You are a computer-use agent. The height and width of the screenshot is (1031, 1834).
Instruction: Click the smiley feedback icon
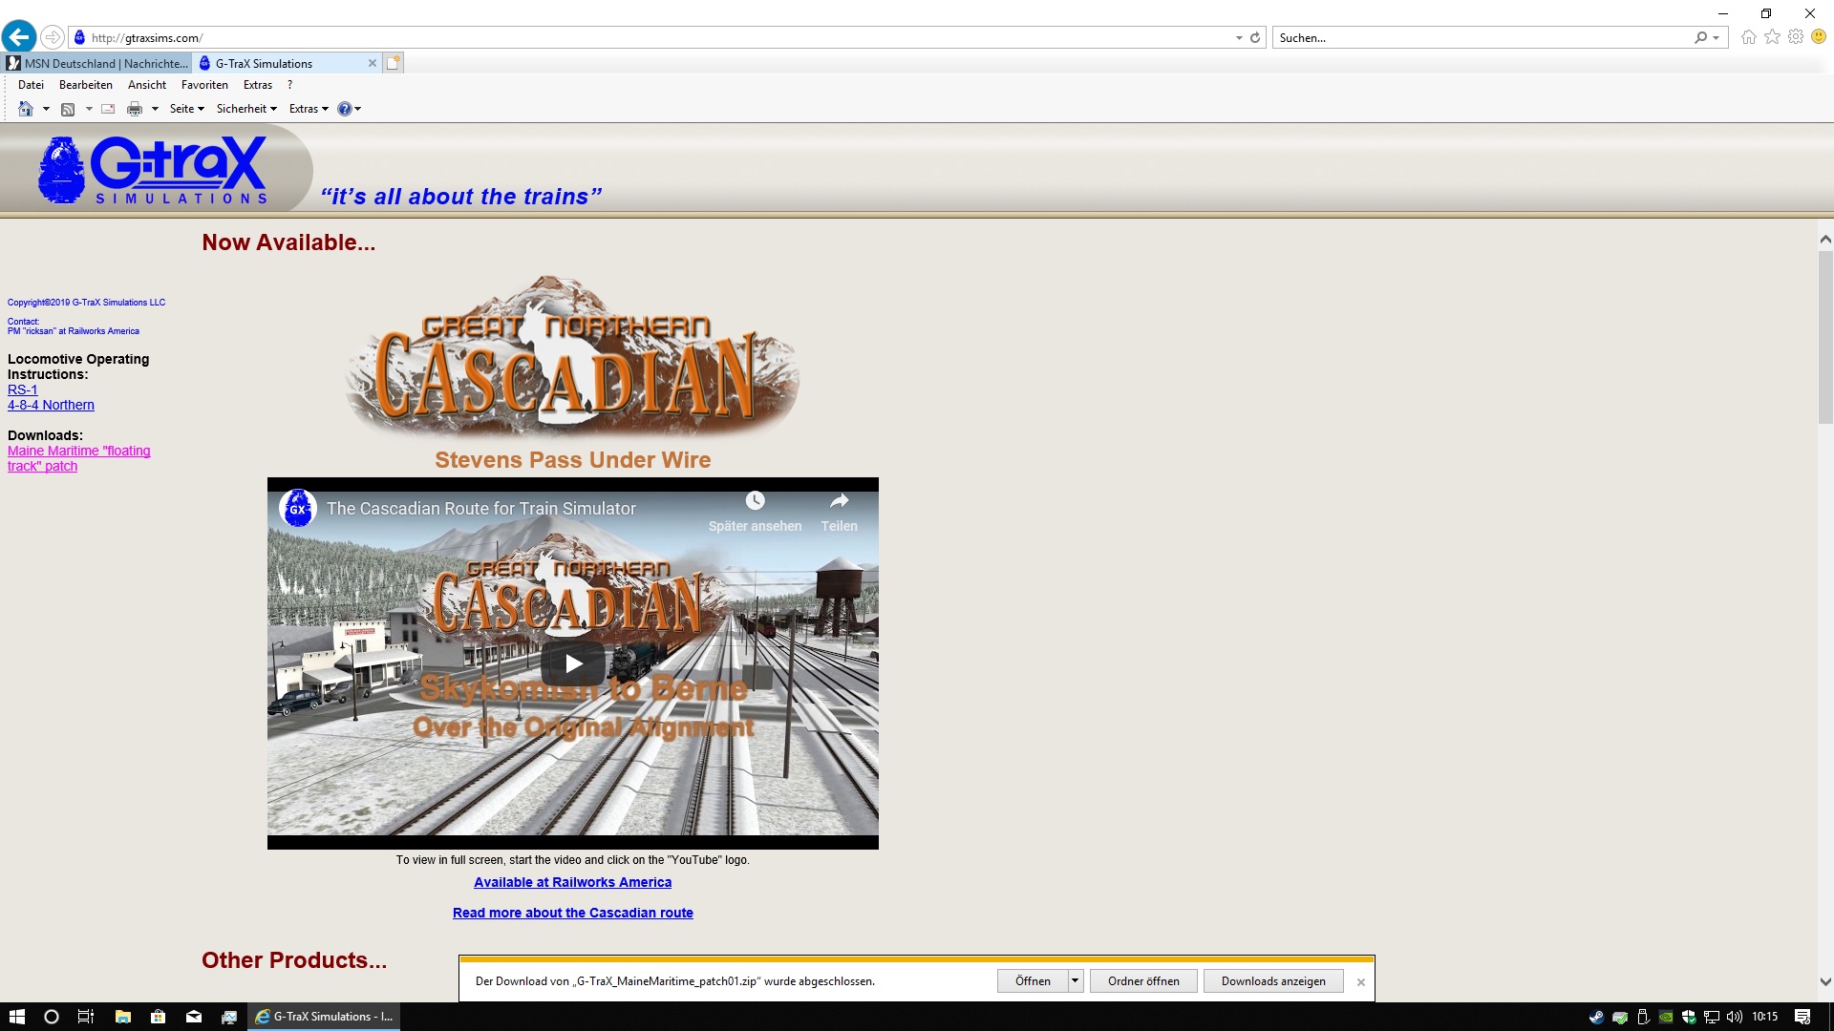(1819, 37)
